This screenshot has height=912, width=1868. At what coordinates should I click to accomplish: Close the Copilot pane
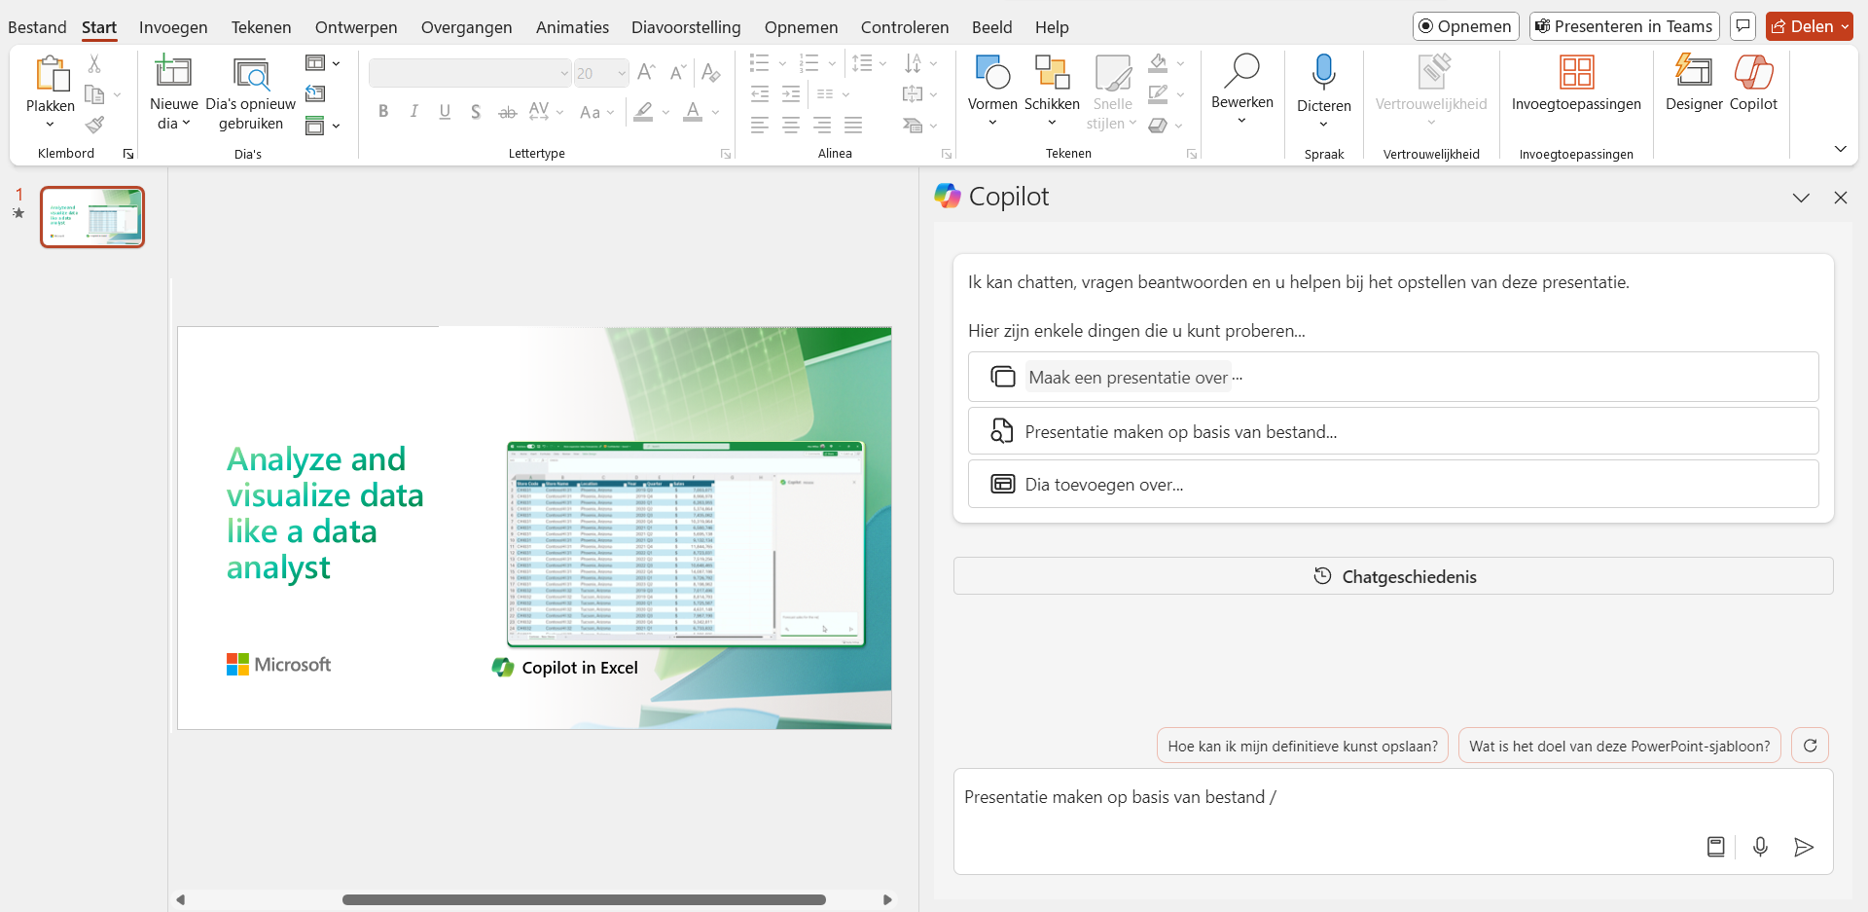(x=1841, y=198)
